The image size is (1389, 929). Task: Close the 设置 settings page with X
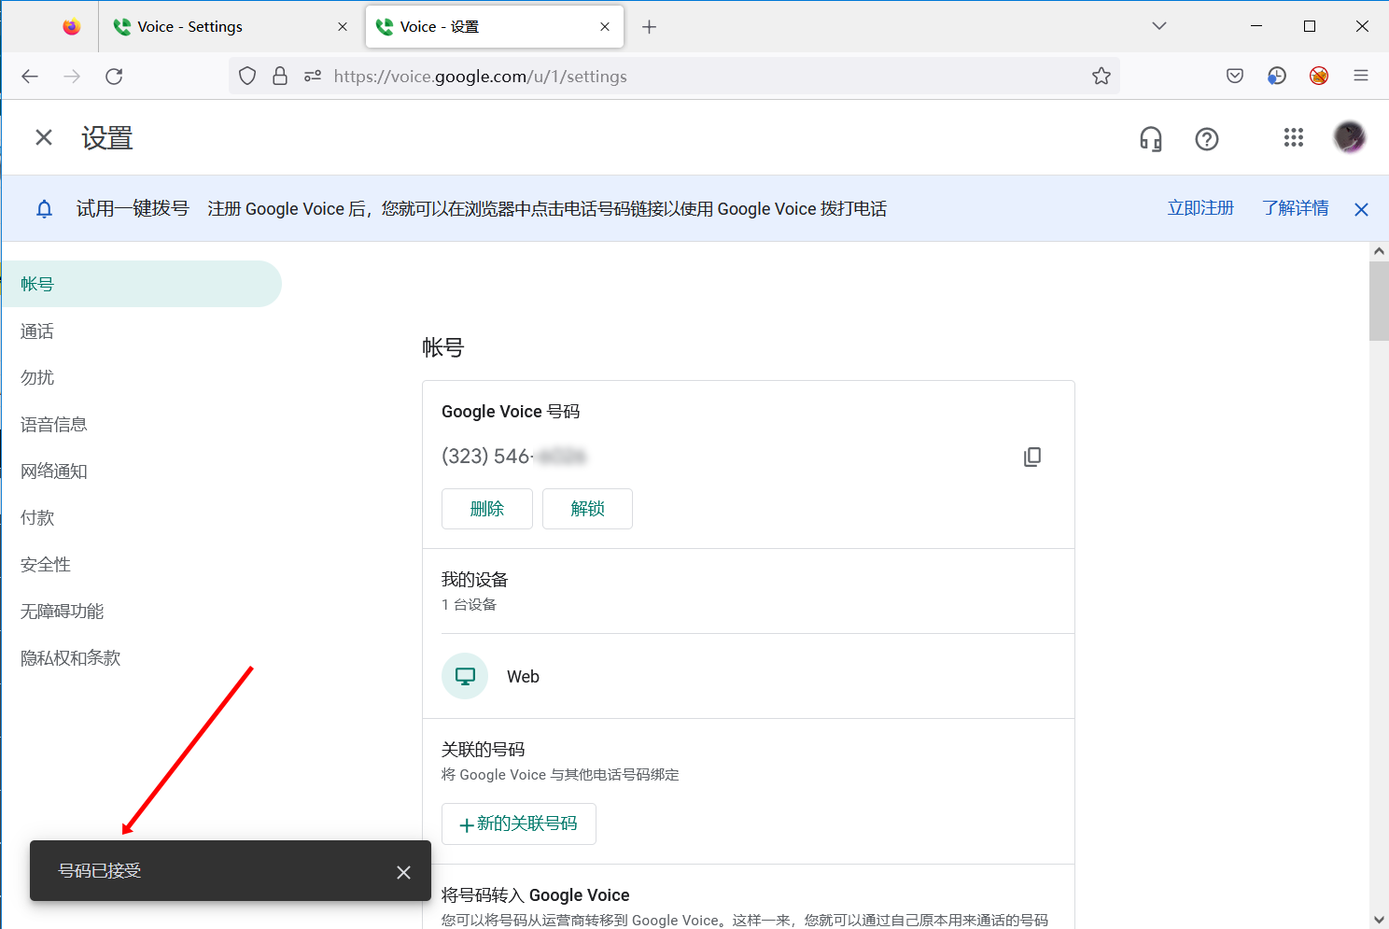coord(44,138)
